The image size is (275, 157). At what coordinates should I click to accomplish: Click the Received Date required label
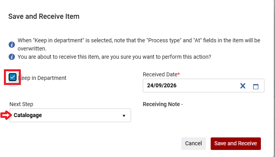point(161,74)
